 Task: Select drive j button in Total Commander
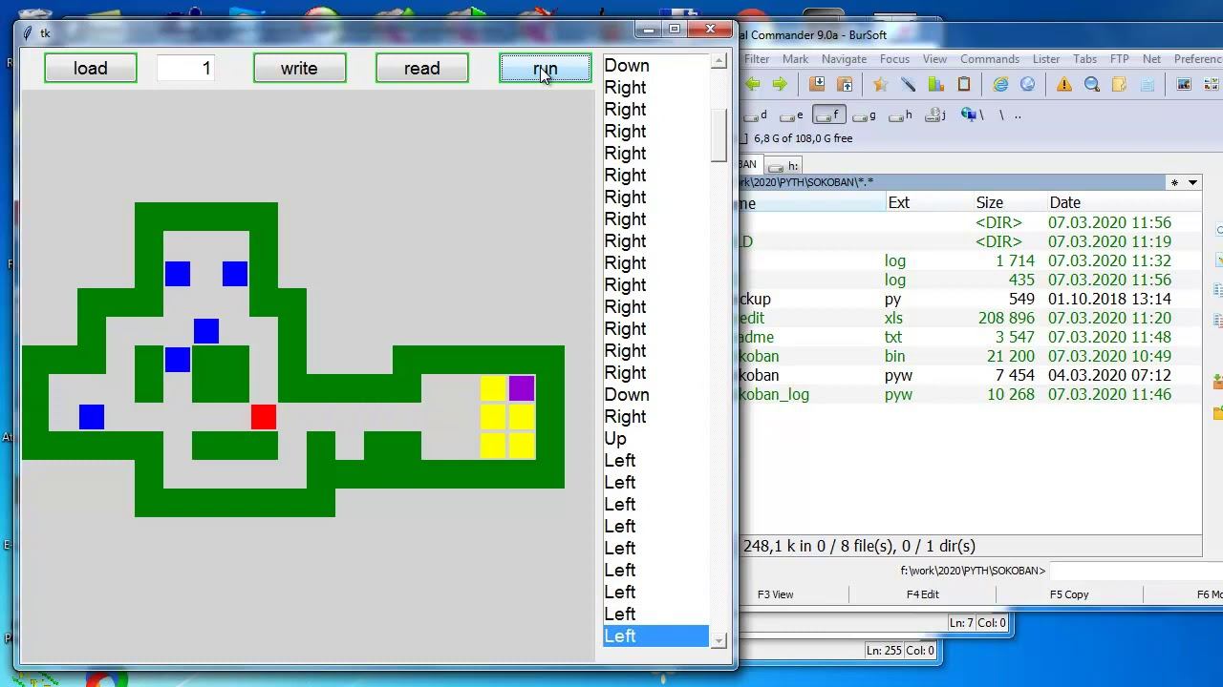[x=935, y=115]
